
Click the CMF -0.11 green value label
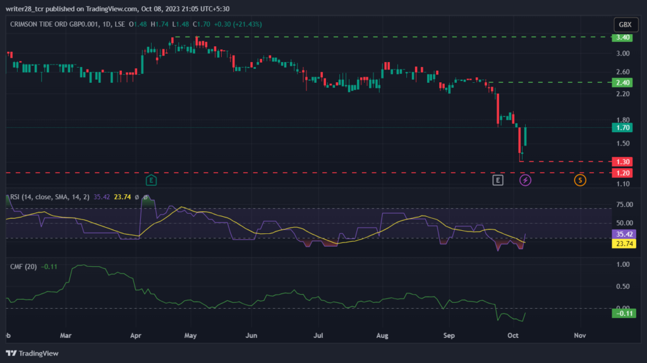click(x=624, y=314)
